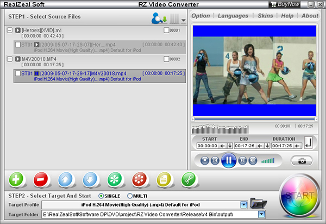This screenshot has width=326, height=224.
Task: Play the [Heroes][XVID].avi source file
Action: tap(18, 30)
